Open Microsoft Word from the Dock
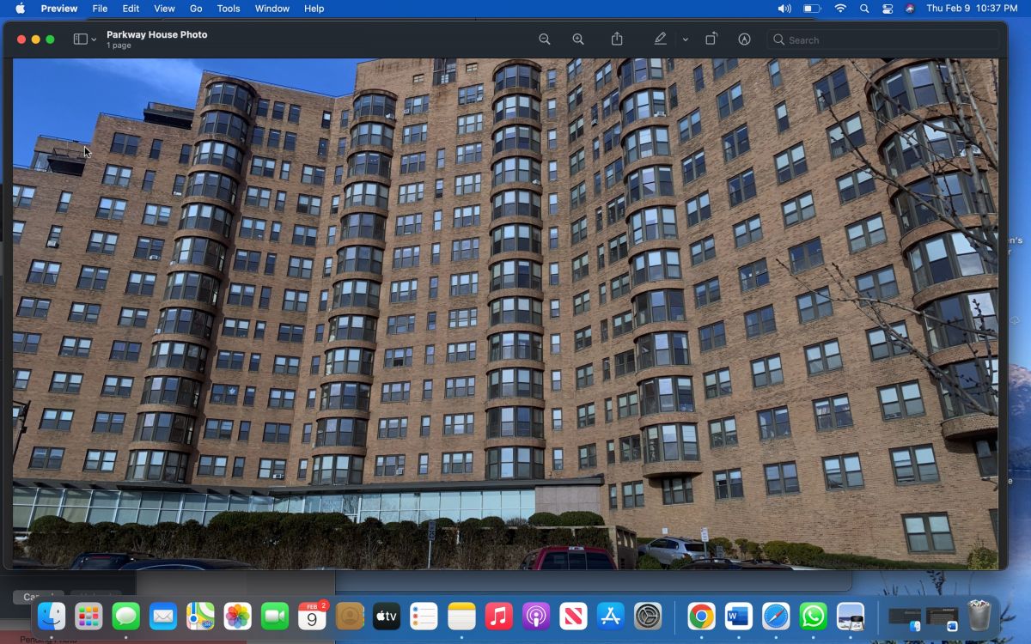1031x644 pixels. (738, 616)
